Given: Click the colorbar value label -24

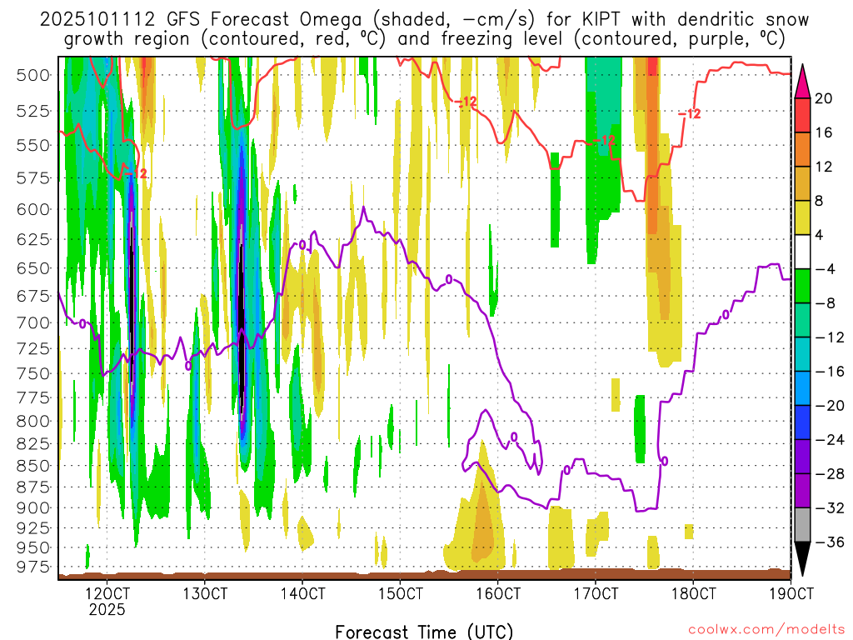Looking at the screenshot, I should coord(830,440).
